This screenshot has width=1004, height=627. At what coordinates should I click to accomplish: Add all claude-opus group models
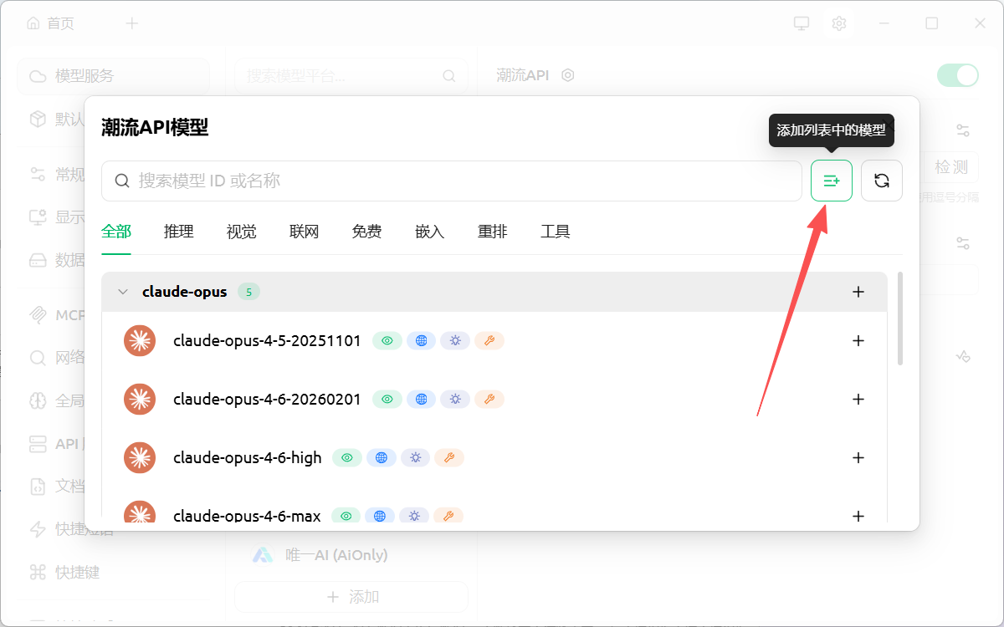tap(858, 292)
